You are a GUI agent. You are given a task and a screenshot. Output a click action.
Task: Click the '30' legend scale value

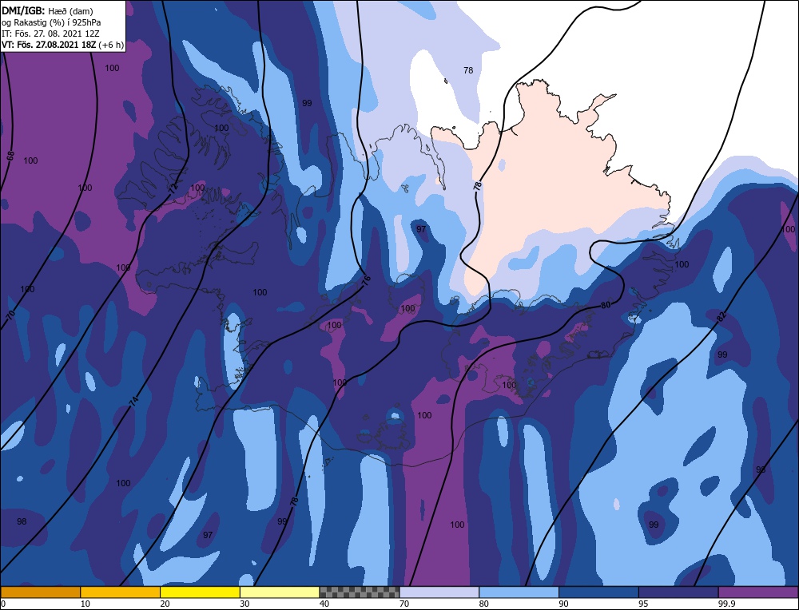coord(244,604)
